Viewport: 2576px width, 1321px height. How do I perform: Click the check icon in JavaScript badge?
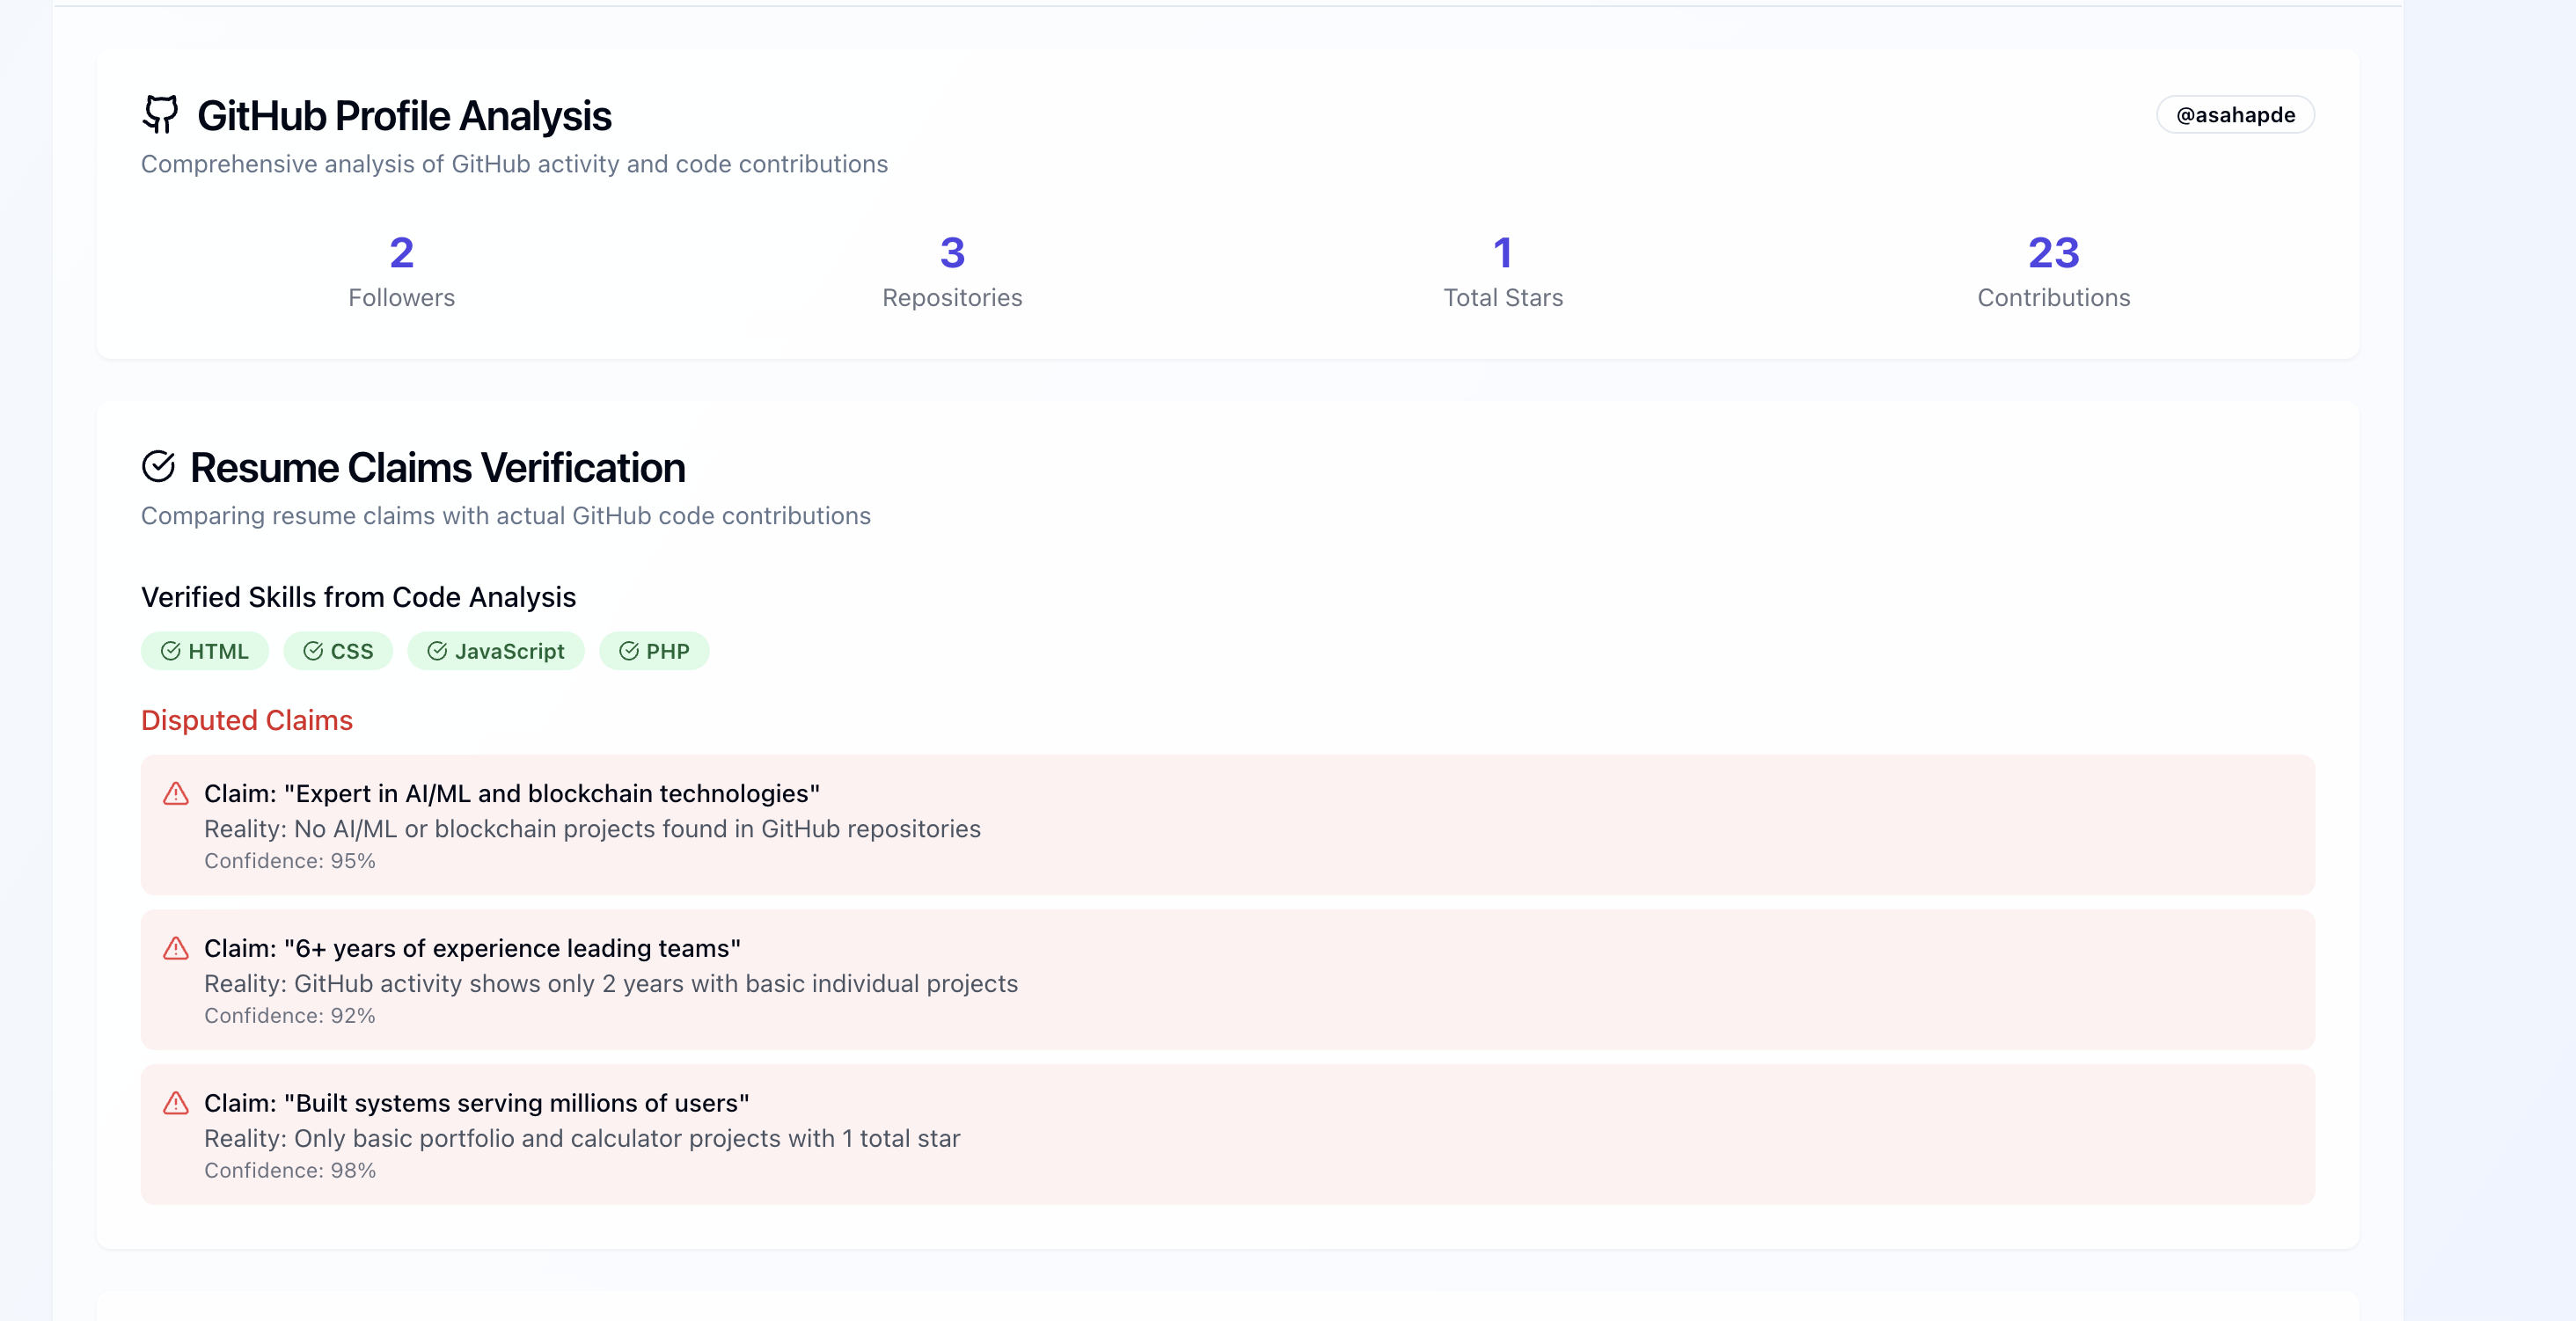(437, 651)
